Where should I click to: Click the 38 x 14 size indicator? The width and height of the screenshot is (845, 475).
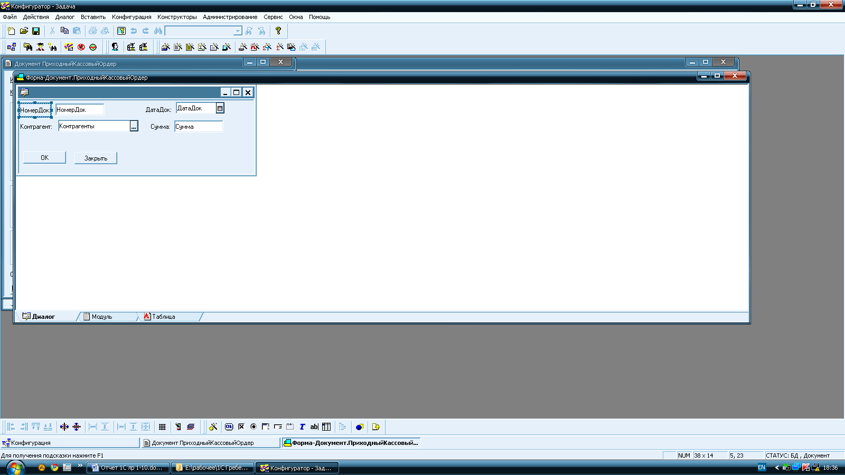click(x=710, y=455)
